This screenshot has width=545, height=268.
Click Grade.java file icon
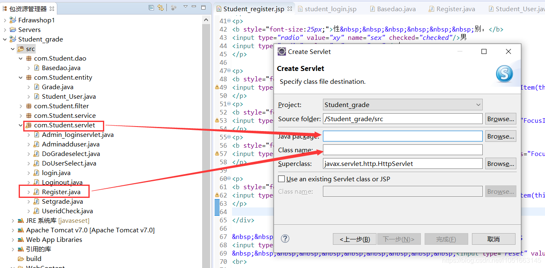tap(37, 87)
